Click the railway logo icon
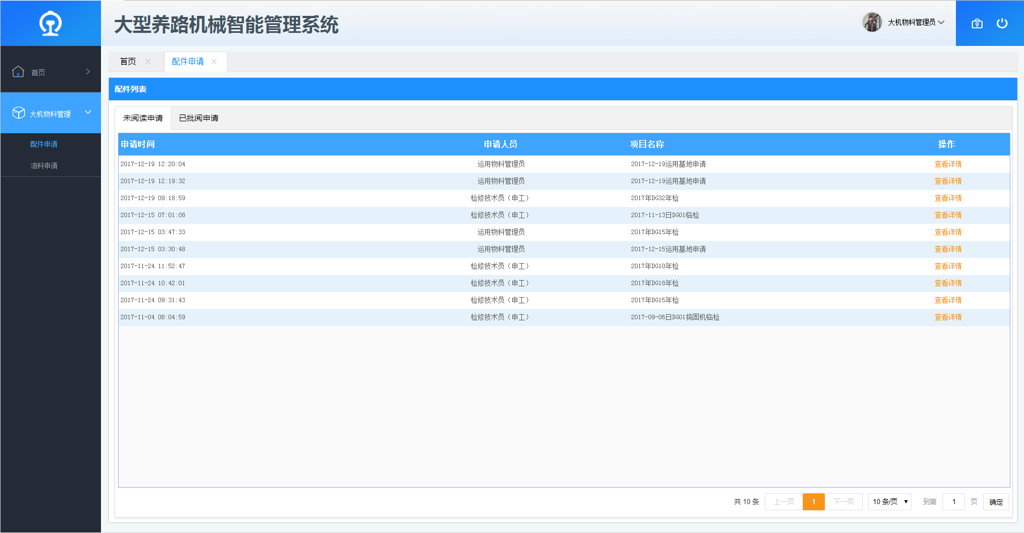This screenshot has height=533, width=1024. tap(50, 24)
